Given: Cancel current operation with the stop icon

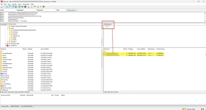Looking at the screenshot, I should [x=25, y=7].
